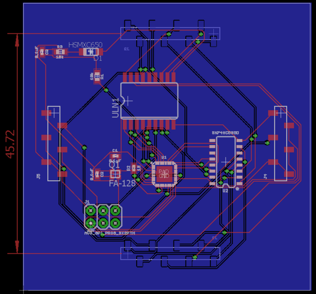Viewport: 316px width, 294px height.
Task: Click the D1 LED HSMXC650 footprint
Action: point(90,52)
